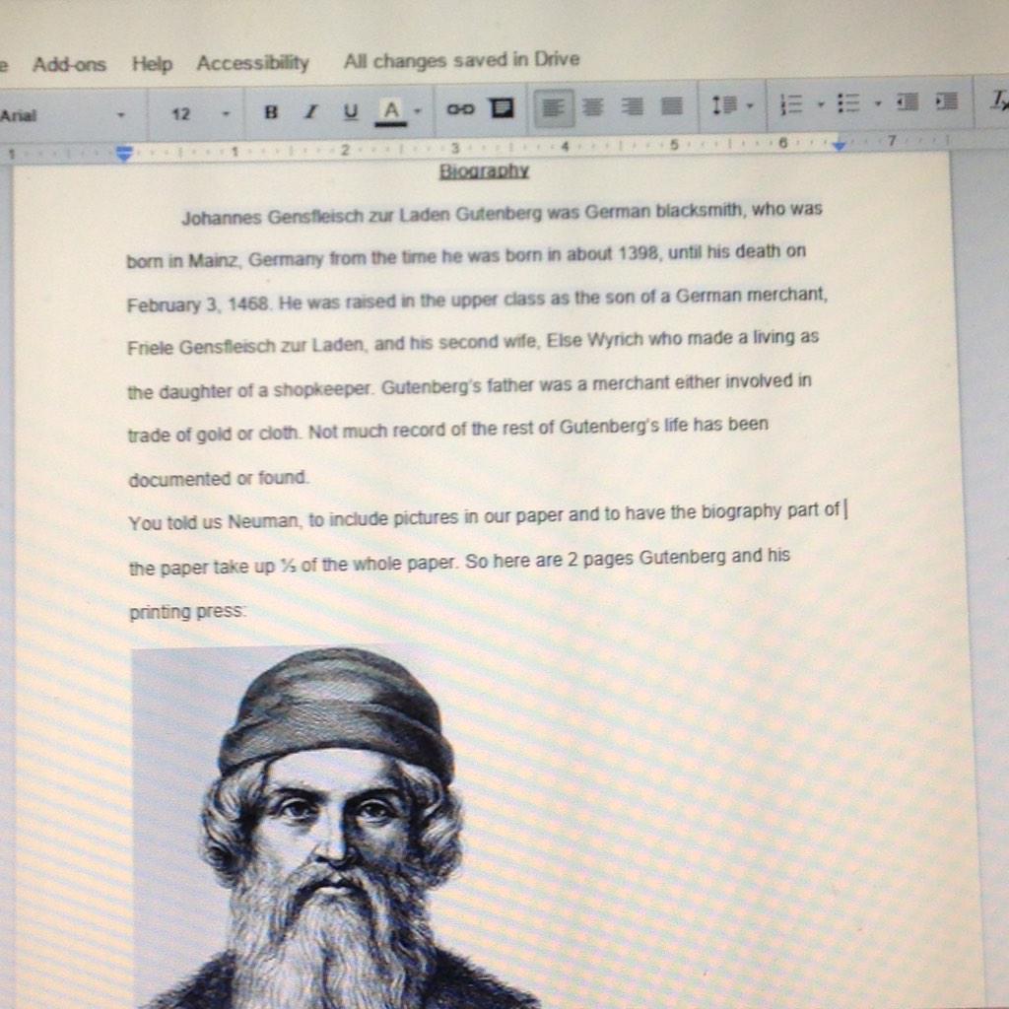Toggle bold formatting
Screen dimensions: 1009x1009
(272, 111)
